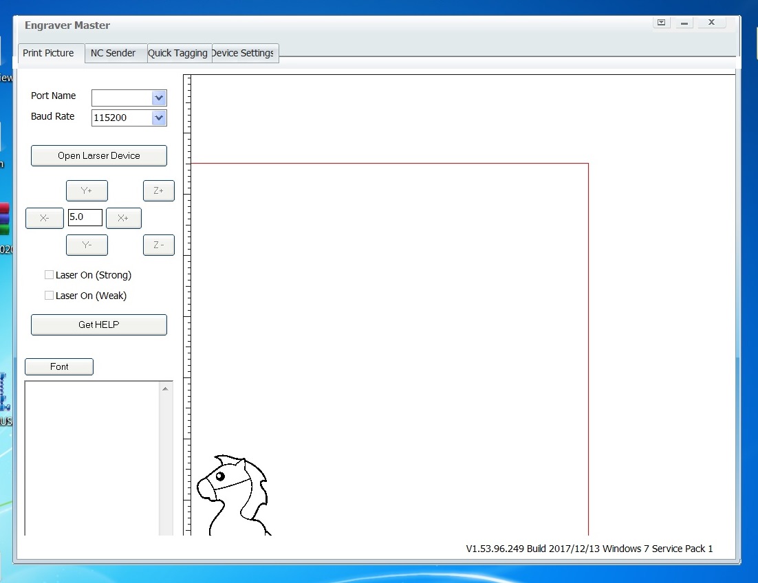Open the window options dropdown icon in title bar
The image size is (758, 583).
coord(661,22)
